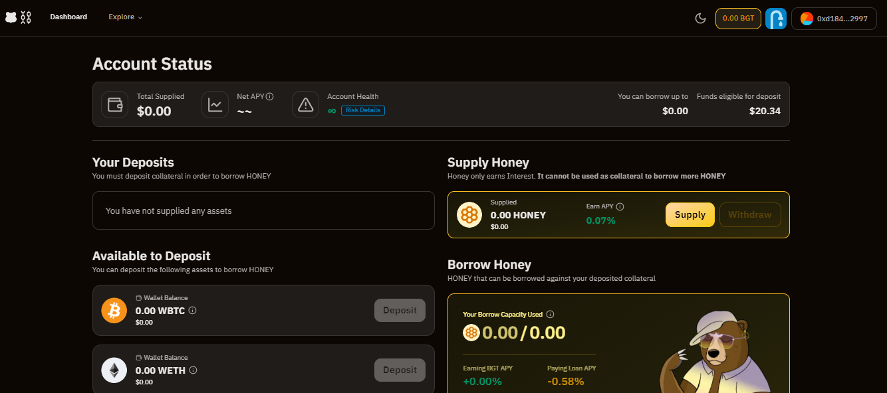Click the 'You can borrow up to' label

tap(653, 96)
